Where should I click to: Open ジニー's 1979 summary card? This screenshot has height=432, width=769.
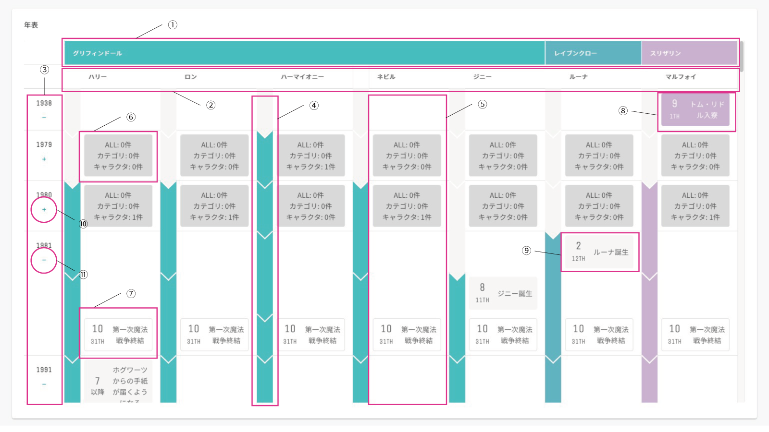tap(503, 156)
